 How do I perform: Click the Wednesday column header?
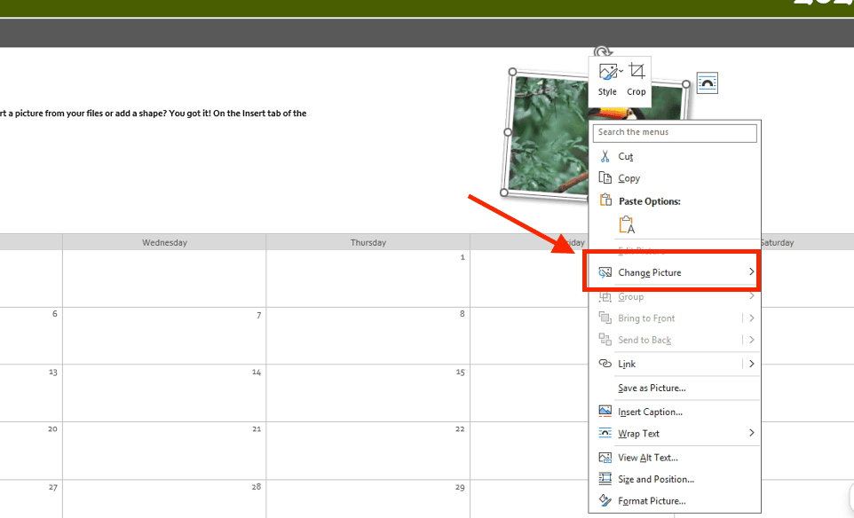164,242
